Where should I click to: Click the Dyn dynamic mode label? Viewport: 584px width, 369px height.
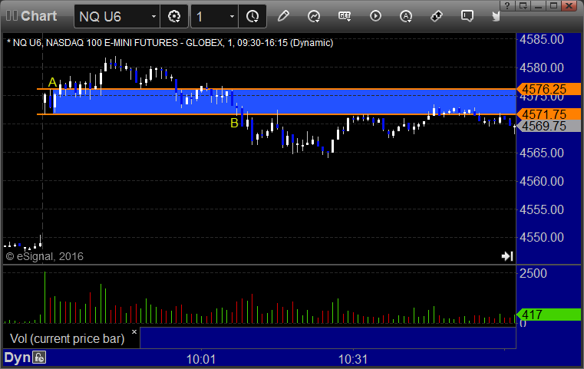(x=17, y=357)
